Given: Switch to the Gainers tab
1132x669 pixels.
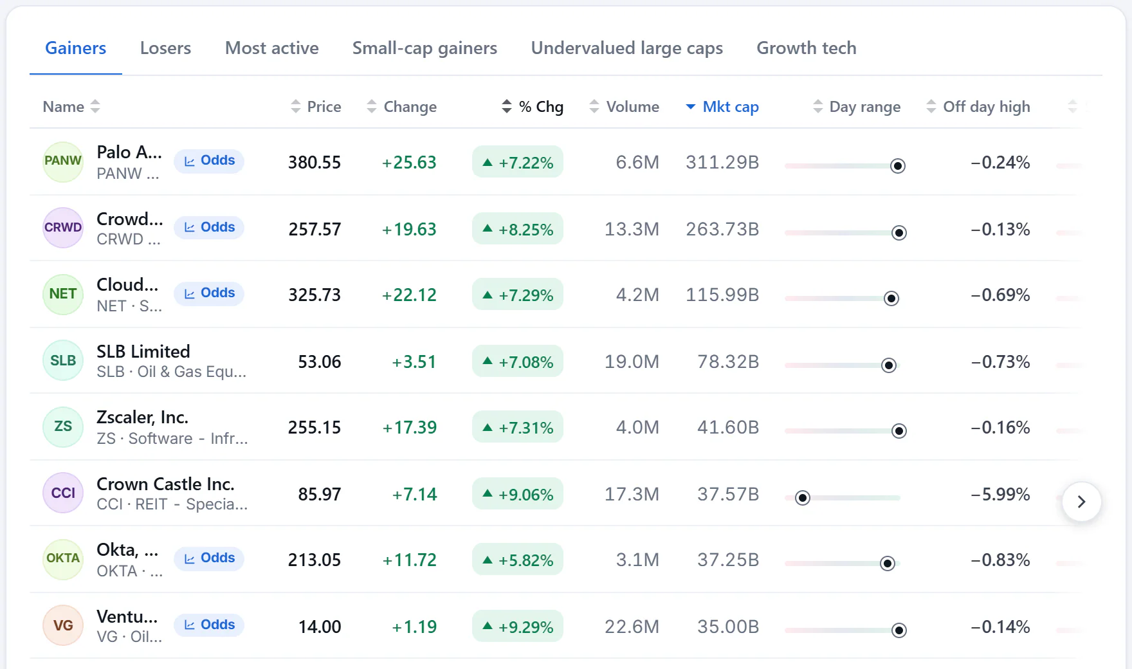Looking at the screenshot, I should tap(76, 48).
